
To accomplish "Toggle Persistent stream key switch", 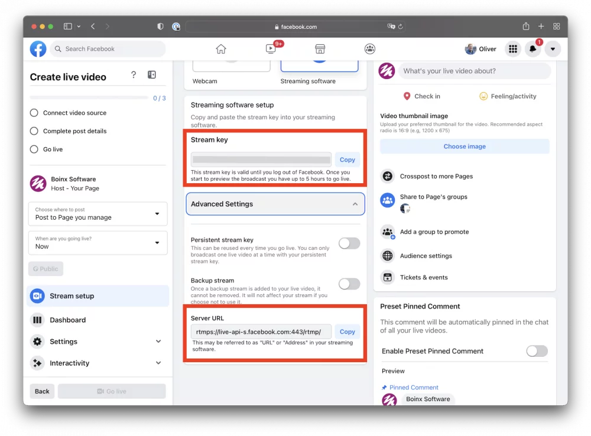I will point(349,243).
